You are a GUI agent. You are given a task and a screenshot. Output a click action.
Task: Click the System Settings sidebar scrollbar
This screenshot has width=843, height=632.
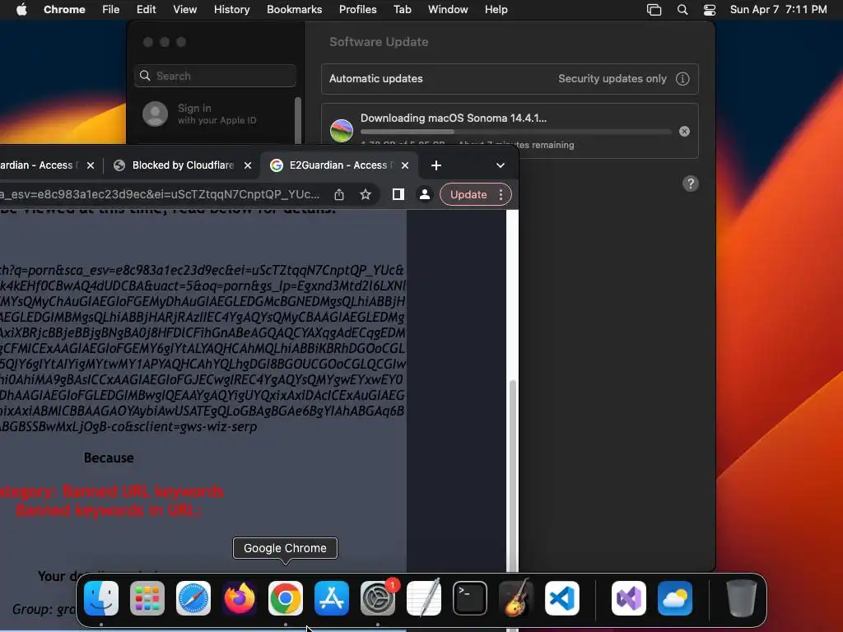tap(298, 120)
